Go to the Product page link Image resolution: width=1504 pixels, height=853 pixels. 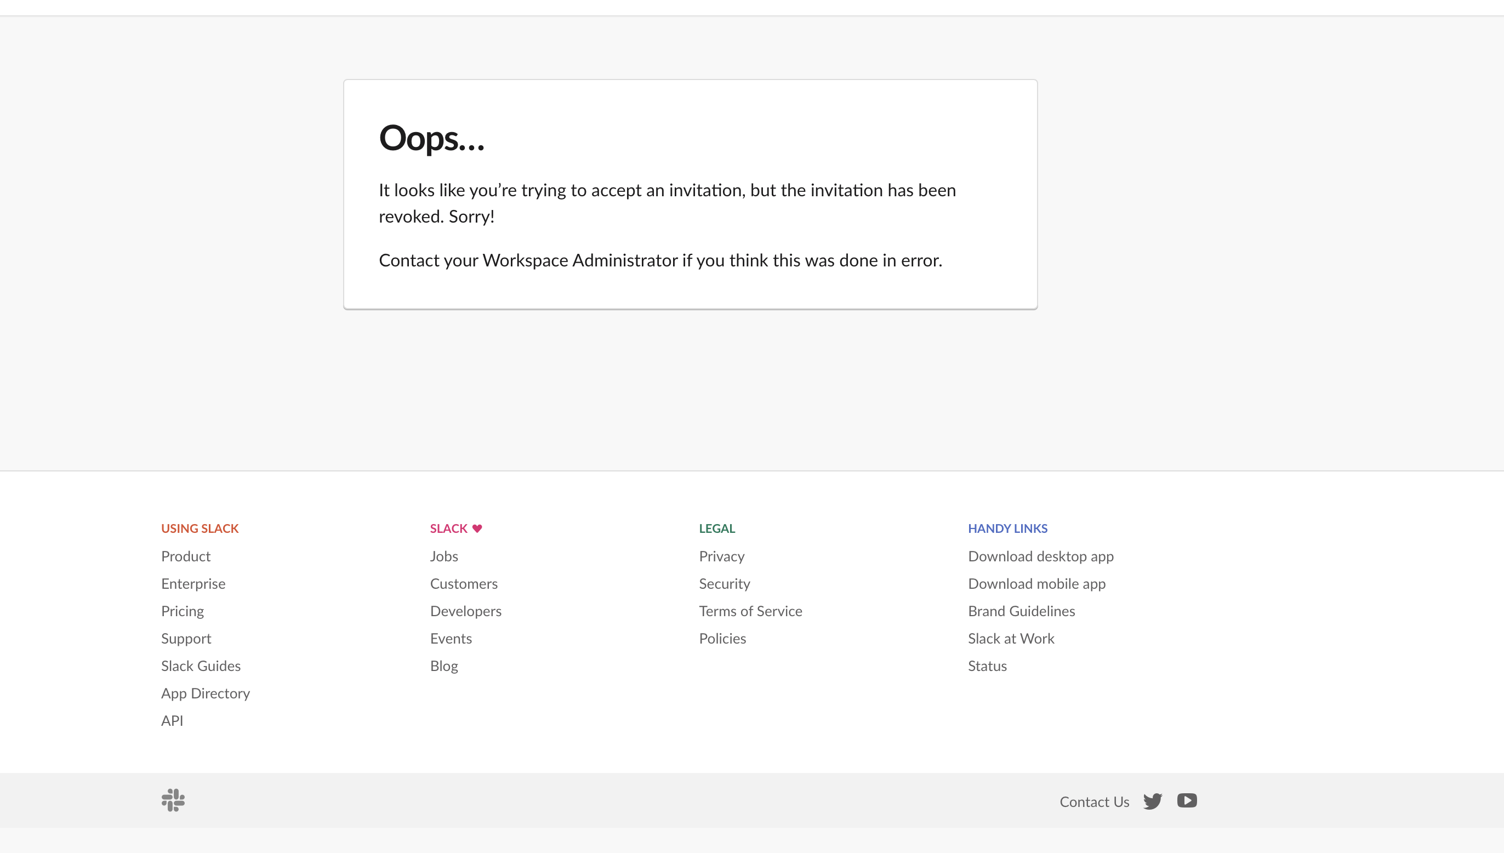click(x=186, y=556)
